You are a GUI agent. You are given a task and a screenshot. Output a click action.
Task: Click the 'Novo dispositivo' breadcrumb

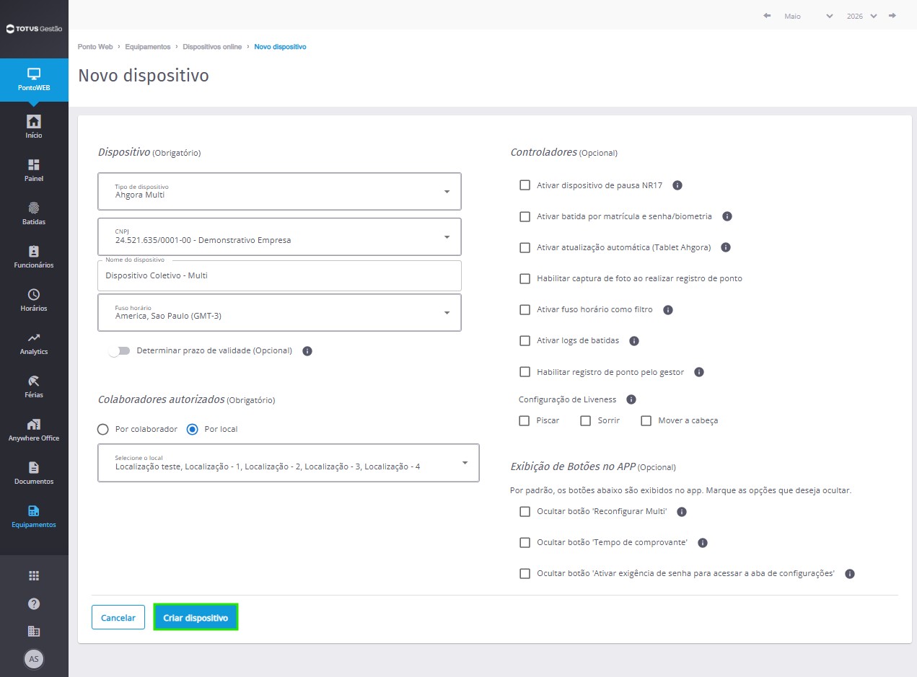(x=281, y=47)
